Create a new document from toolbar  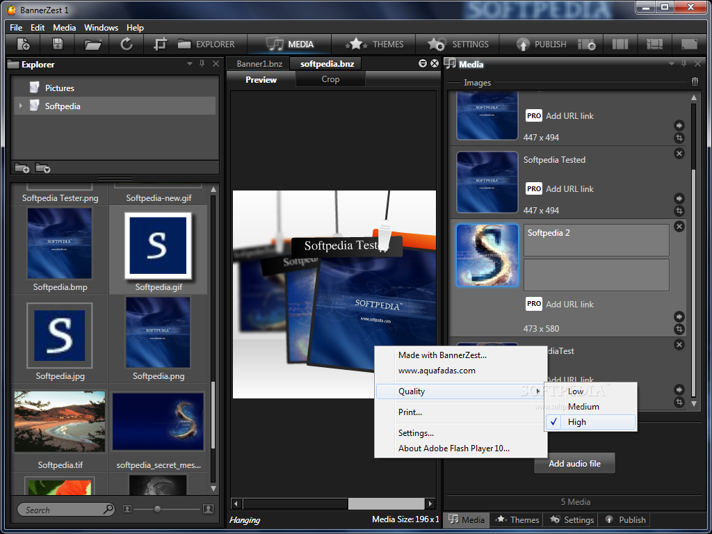[23, 44]
